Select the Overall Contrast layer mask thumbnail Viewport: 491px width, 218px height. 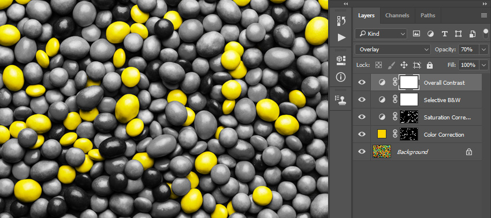409,82
